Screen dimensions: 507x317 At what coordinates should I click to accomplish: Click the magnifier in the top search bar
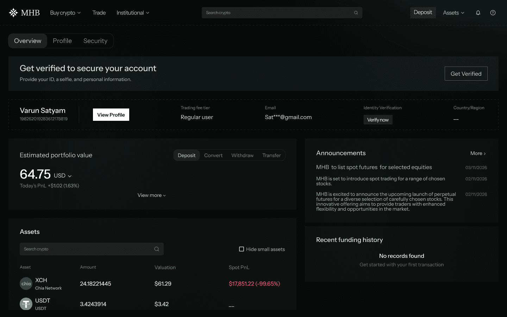[356, 12]
